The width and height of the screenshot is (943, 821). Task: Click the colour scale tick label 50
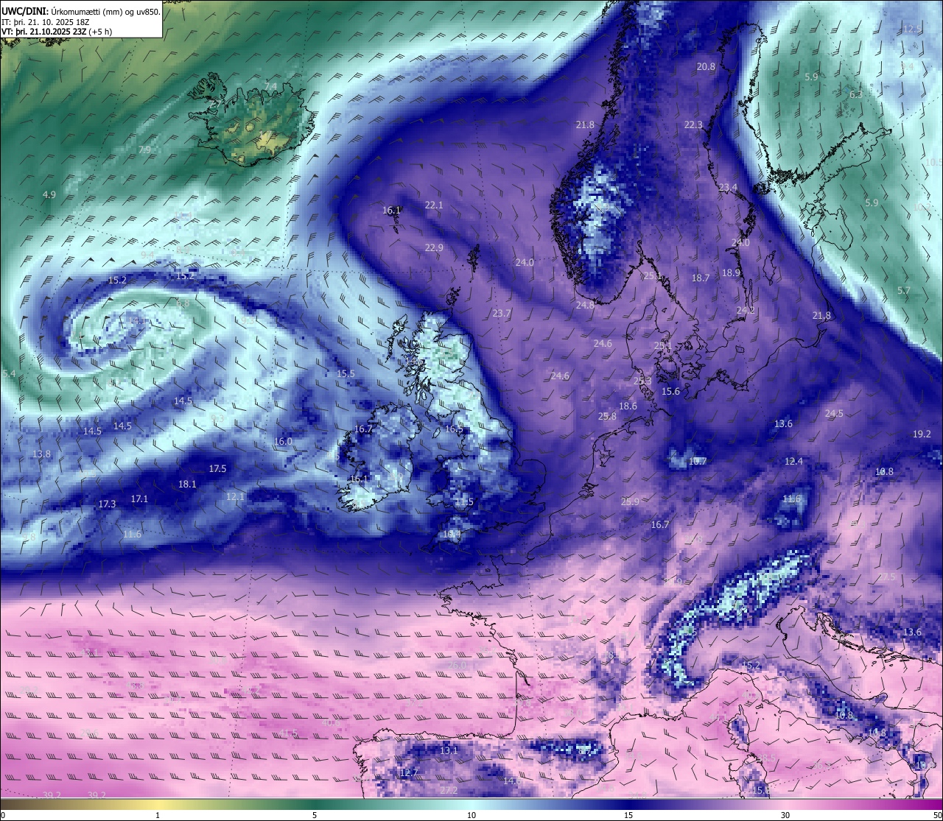[937, 815]
